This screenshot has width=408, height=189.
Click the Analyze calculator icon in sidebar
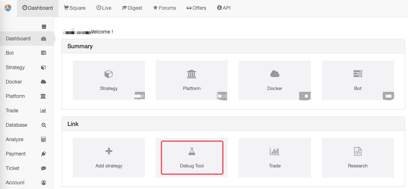coord(44,139)
